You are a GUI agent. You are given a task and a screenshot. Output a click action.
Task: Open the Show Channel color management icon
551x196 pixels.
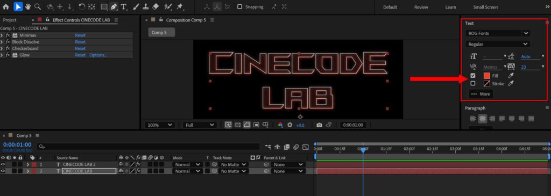(x=280, y=125)
